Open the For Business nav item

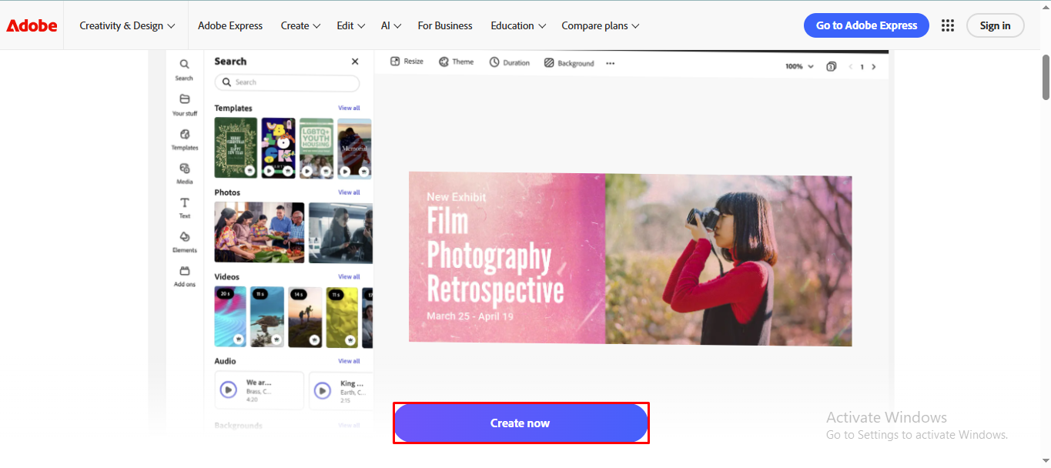[447, 25]
